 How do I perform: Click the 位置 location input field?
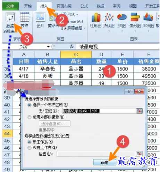[96, 154]
